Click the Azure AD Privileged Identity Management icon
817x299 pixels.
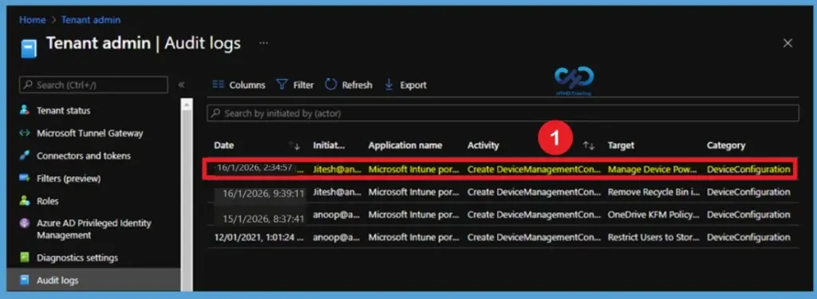click(25, 223)
